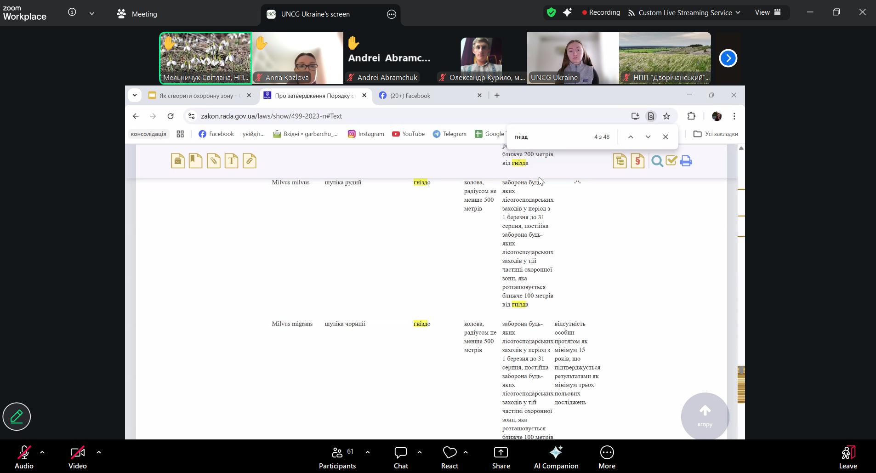Click the Leave meeting button
Image resolution: width=876 pixels, height=473 pixels.
click(848, 457)
